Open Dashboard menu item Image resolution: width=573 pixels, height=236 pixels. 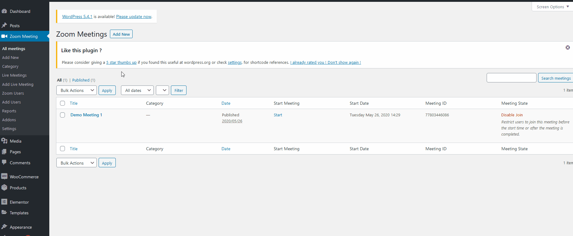tap(20, 11)
